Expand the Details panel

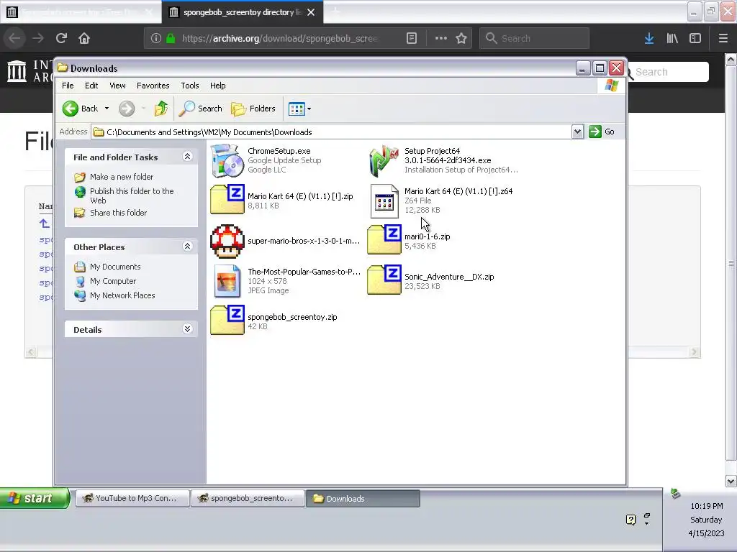pos(187,329)
